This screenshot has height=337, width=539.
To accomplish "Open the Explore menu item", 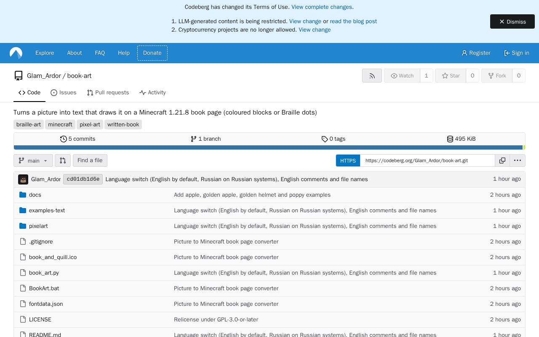I will 45,53.
